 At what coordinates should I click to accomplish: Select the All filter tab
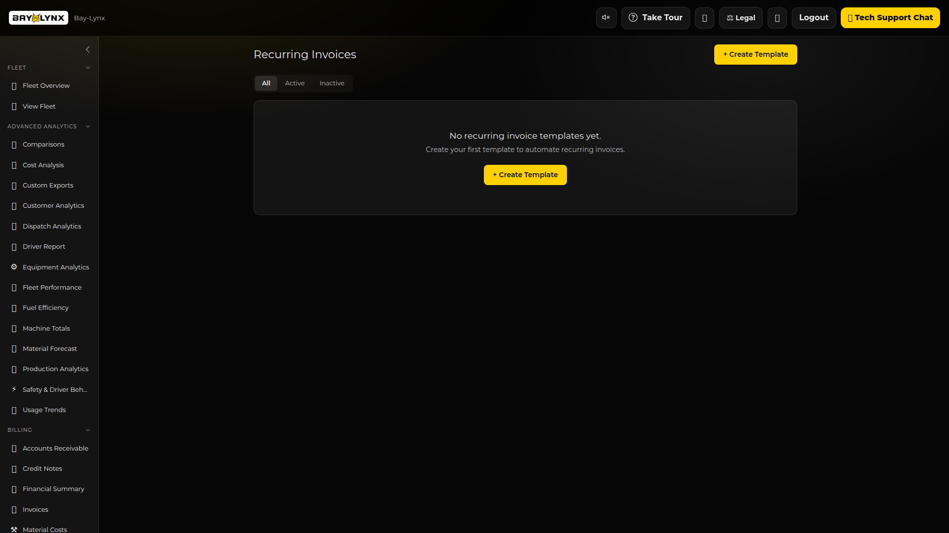pyautogui.click(x=266, y=83)
